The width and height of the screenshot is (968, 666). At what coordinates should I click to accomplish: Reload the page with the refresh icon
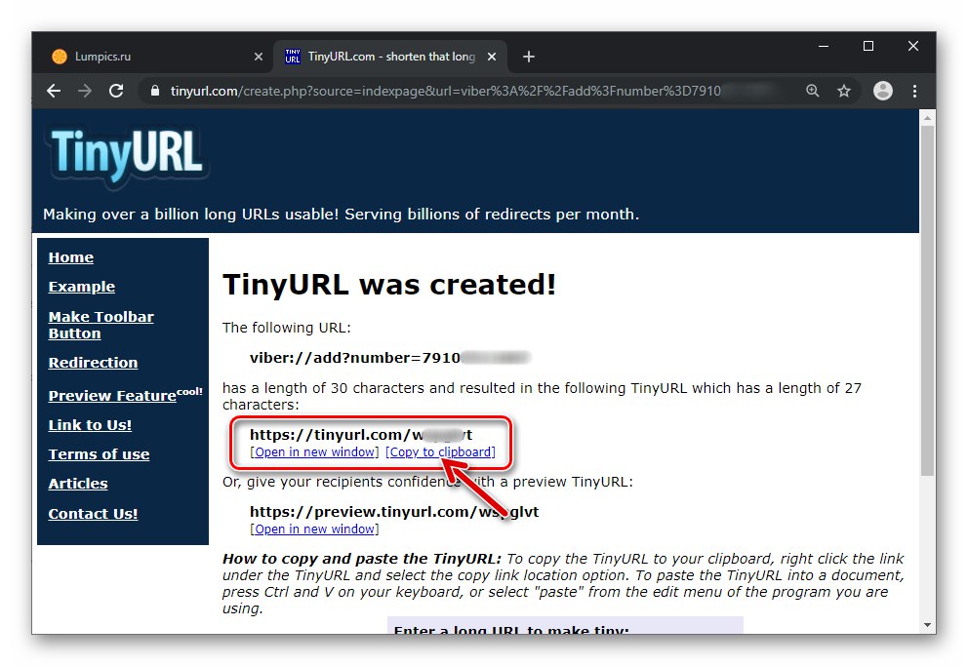click(116, 92)
